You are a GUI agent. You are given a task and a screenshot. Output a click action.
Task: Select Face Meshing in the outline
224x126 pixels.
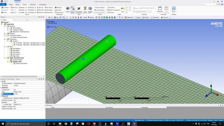coord(16,49)
